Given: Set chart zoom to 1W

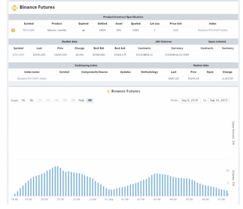Looking at the screenshot, I should coord(56,100).
